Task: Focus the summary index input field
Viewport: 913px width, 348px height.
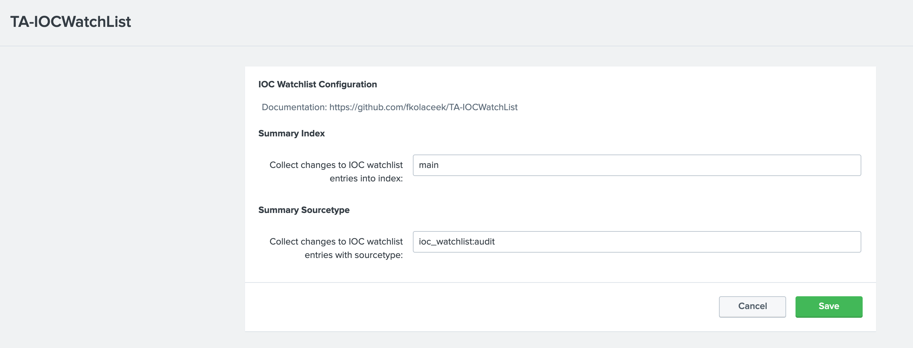Action: tap(636, 165)
